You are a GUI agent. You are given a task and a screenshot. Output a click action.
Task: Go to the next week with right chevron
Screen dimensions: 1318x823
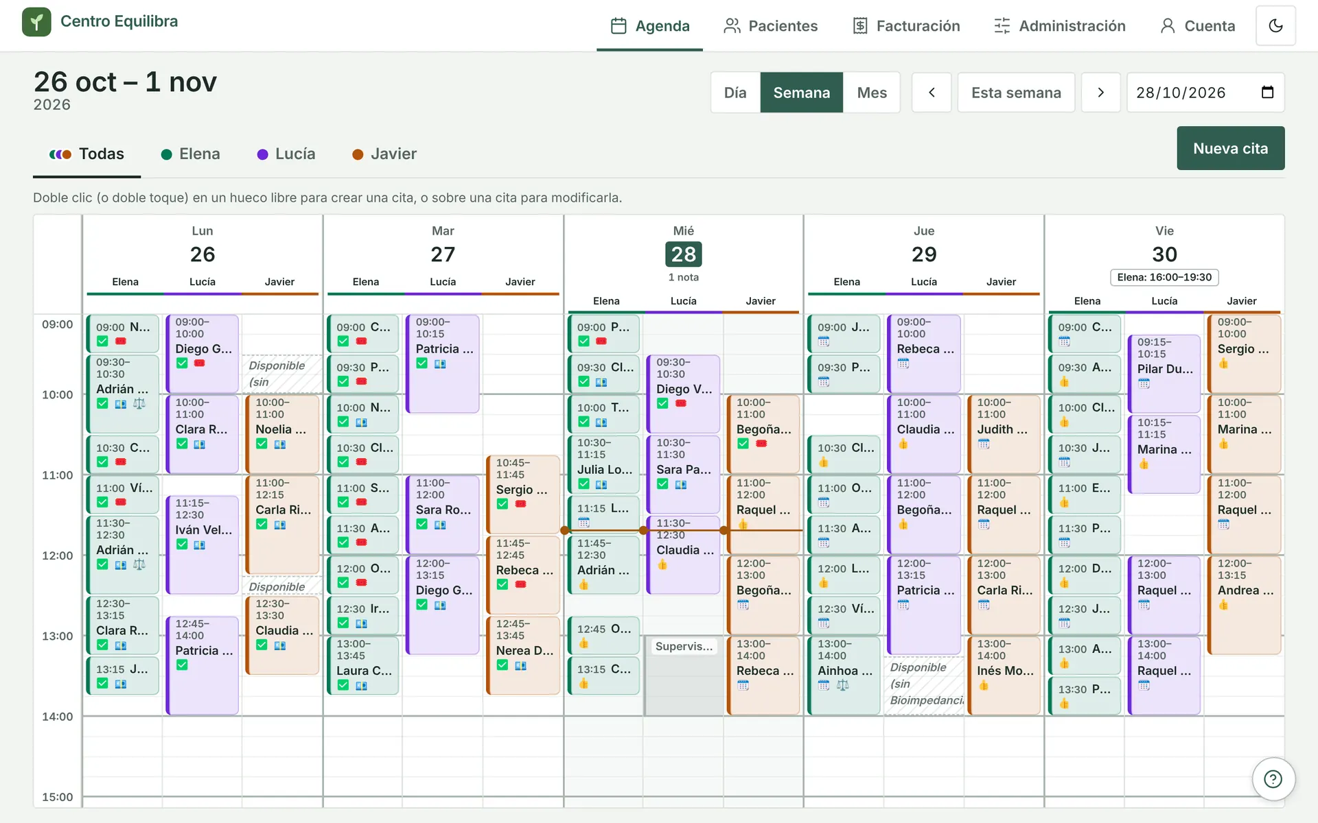(1101, 93)
